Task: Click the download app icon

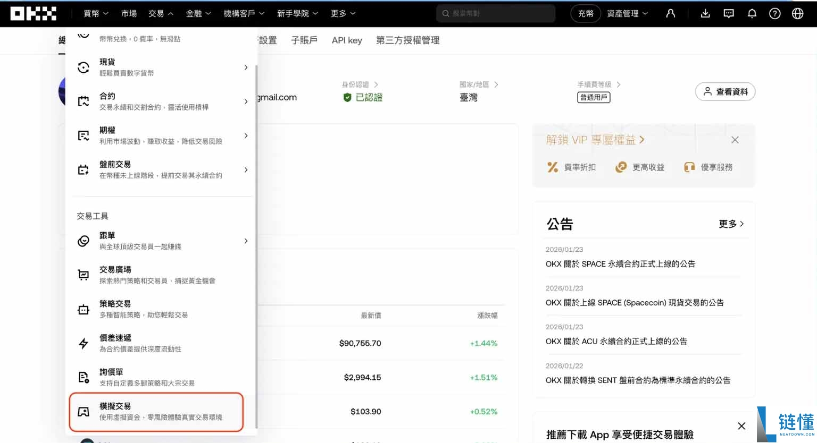Action: (x=705, y=13)
